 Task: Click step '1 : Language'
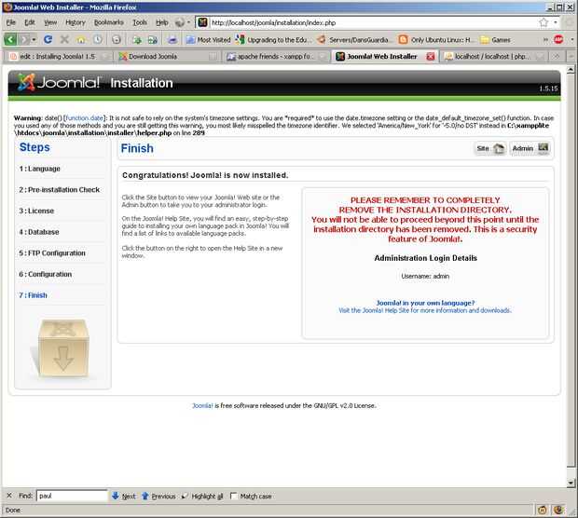click(39, 169)
